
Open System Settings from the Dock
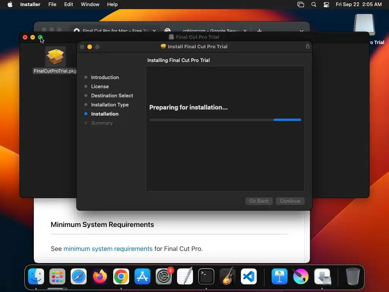click(164, 276)
